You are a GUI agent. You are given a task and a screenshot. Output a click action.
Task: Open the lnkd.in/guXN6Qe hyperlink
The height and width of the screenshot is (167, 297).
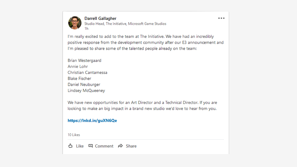point(92,121)
